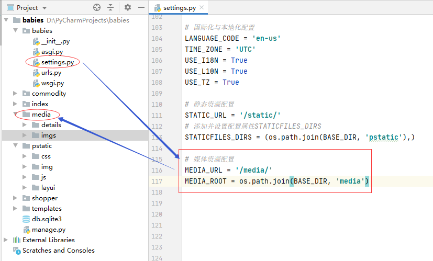Image resolution: width=433 pixels, height=261 pixels.
Task: Expand the index folder
Action: point(15,104)
